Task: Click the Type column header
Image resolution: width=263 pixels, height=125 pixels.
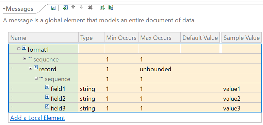Action: pos(91,38)
